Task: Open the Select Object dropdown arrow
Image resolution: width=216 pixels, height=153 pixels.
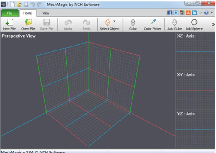Action: [x=114, y=21]
